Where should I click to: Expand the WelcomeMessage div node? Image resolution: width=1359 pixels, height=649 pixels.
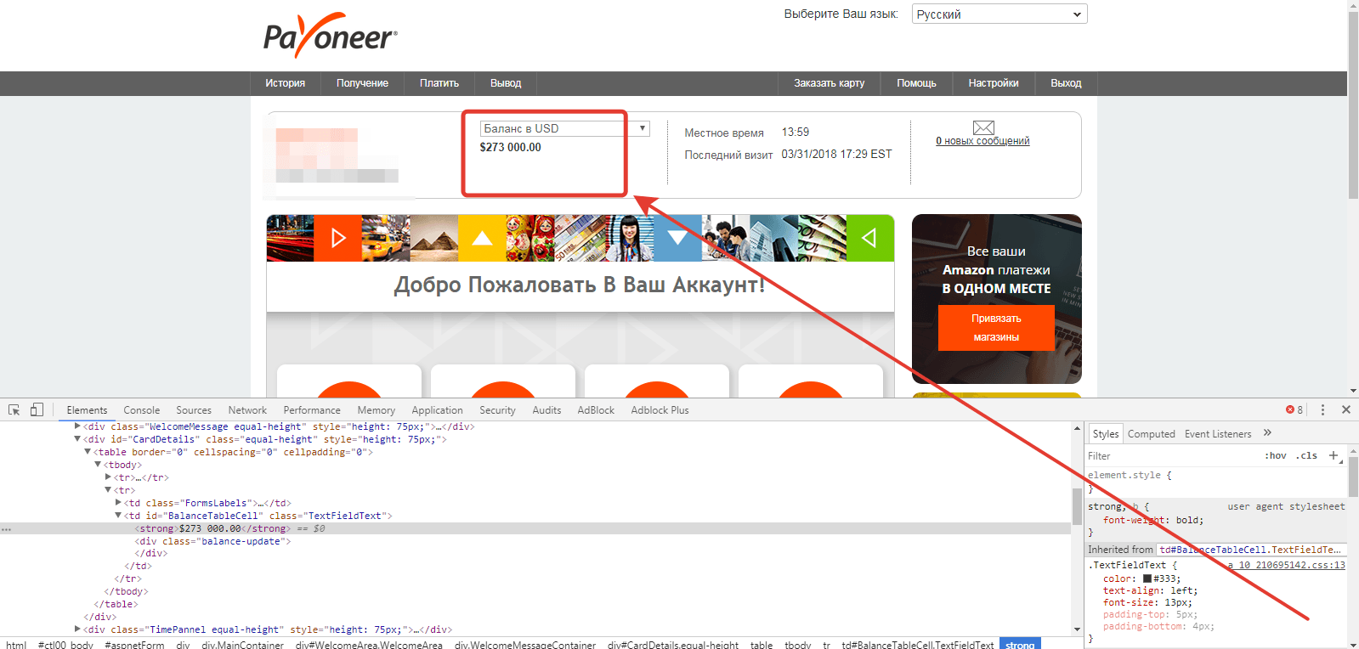77,426
